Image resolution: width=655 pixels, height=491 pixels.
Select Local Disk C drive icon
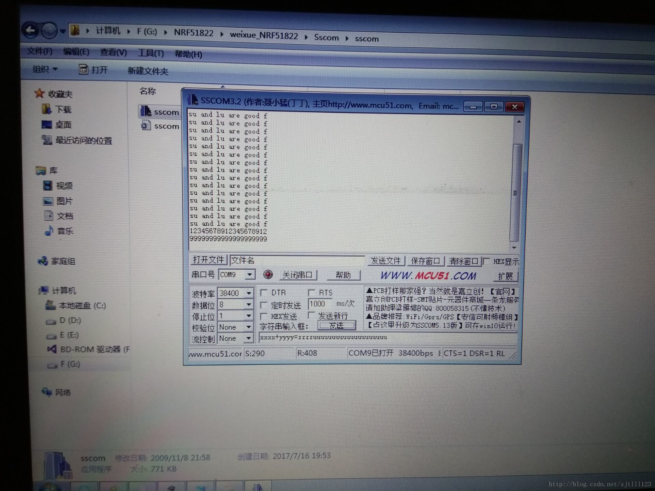pos(50,305)
